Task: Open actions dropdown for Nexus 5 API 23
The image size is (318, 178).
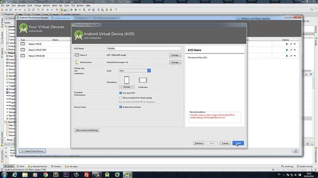Action: [295, 44]
